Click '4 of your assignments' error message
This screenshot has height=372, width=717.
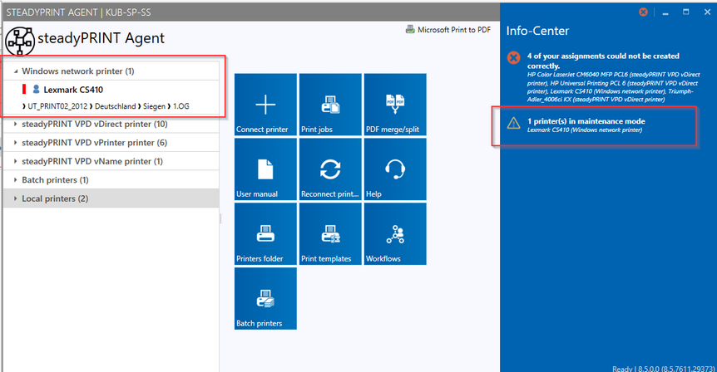tap(603, 61)
